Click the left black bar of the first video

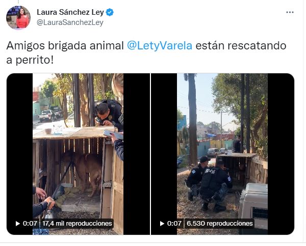click(x=19, y=154)
